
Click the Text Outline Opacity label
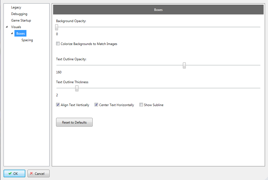71,59
